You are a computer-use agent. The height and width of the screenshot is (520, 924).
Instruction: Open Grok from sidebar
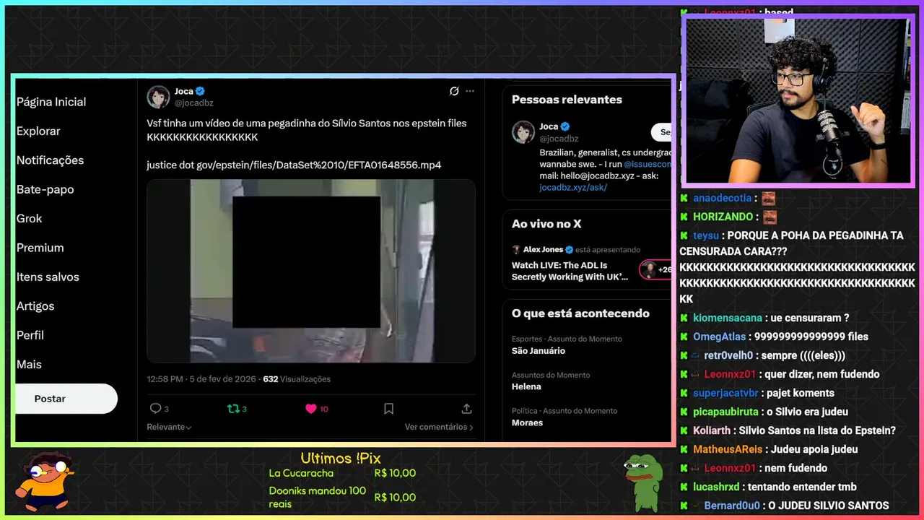[x=30, y=218]
